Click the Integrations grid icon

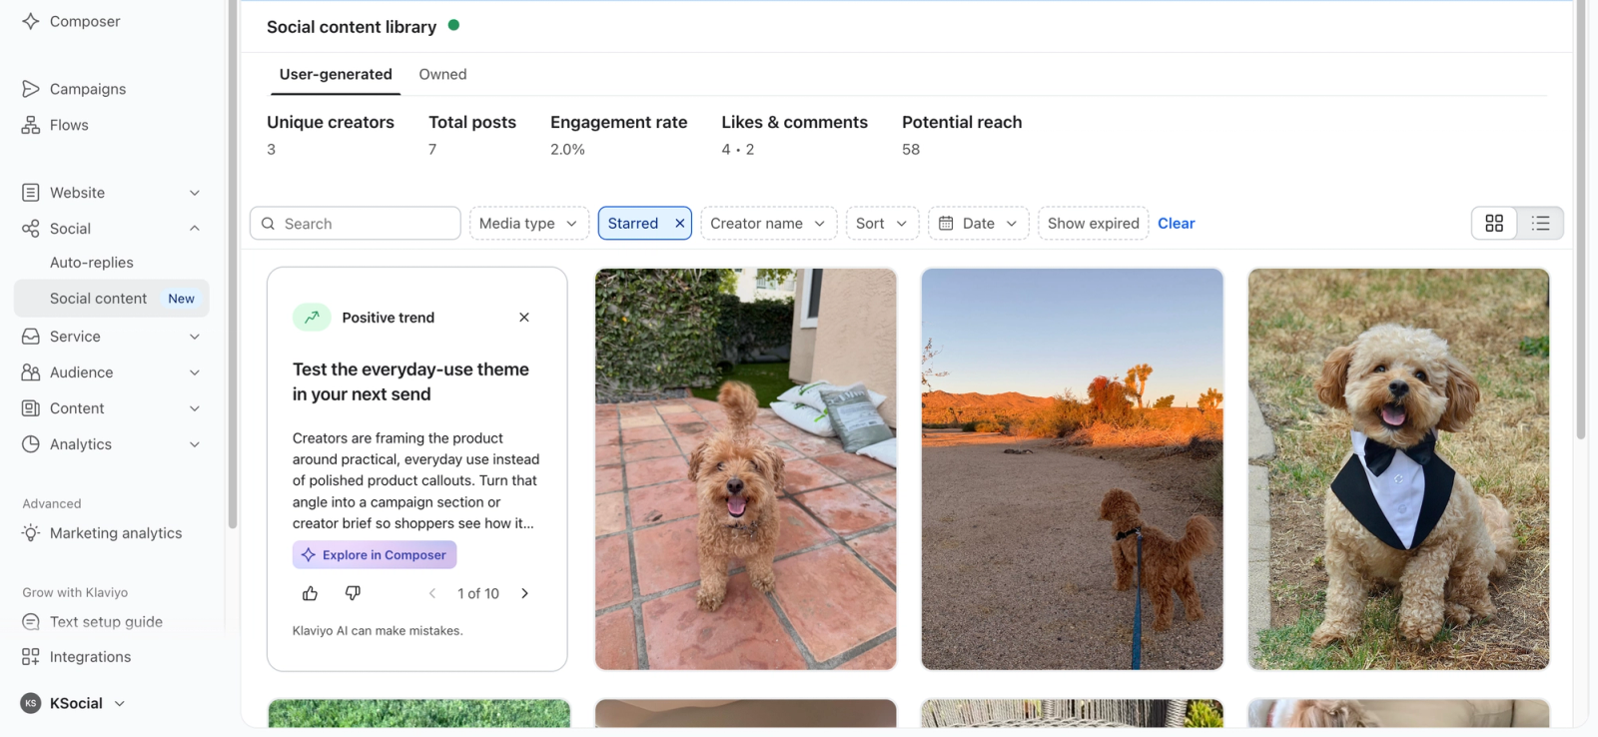(x=31, y=657)
